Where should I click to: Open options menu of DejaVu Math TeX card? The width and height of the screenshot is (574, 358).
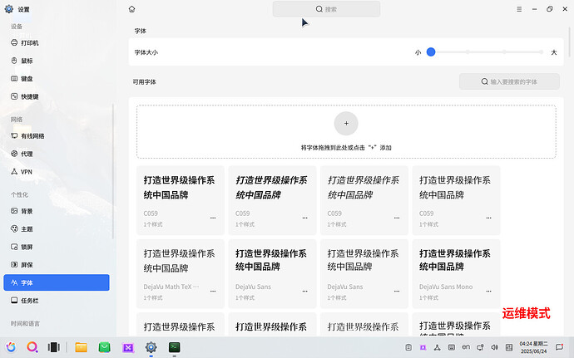pos(213,292)
